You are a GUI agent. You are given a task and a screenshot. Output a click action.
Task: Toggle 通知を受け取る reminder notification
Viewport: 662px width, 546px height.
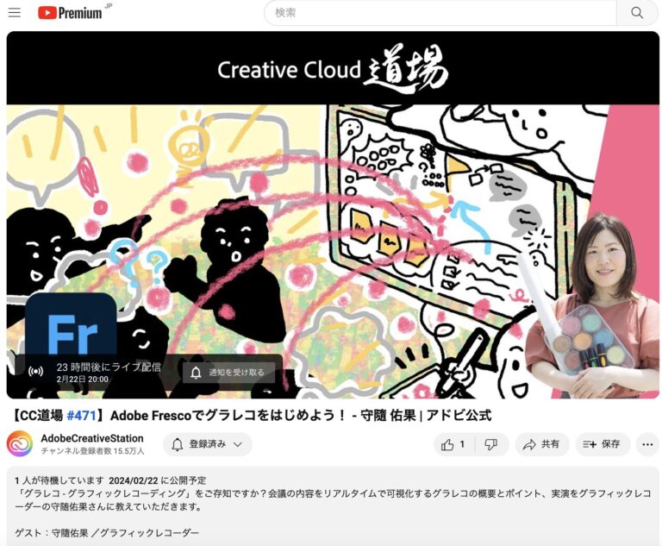(228, 373)
